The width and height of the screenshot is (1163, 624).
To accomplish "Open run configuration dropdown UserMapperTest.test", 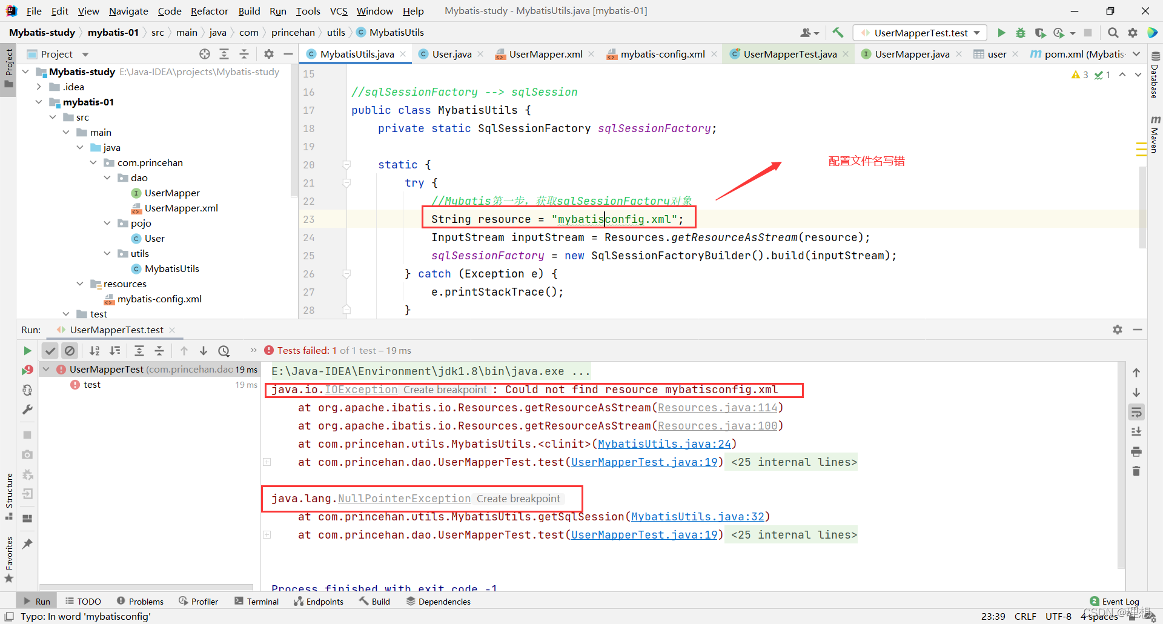I will [x=920, y=33].
